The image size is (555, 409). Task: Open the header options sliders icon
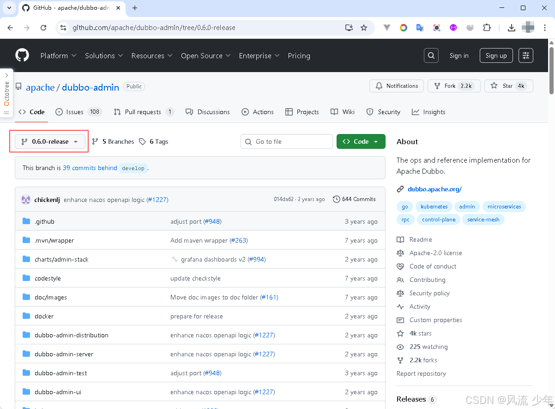pyautogui.click(x=526, y=55)
